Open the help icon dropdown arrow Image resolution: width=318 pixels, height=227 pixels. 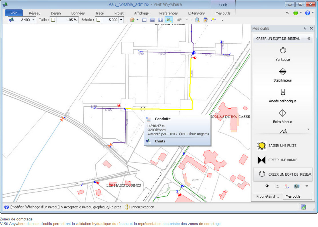313,13
